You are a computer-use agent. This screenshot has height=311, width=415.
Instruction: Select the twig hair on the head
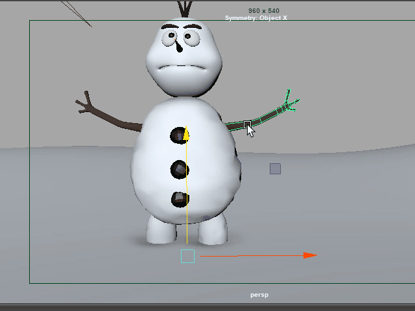[x=186, y=9]
